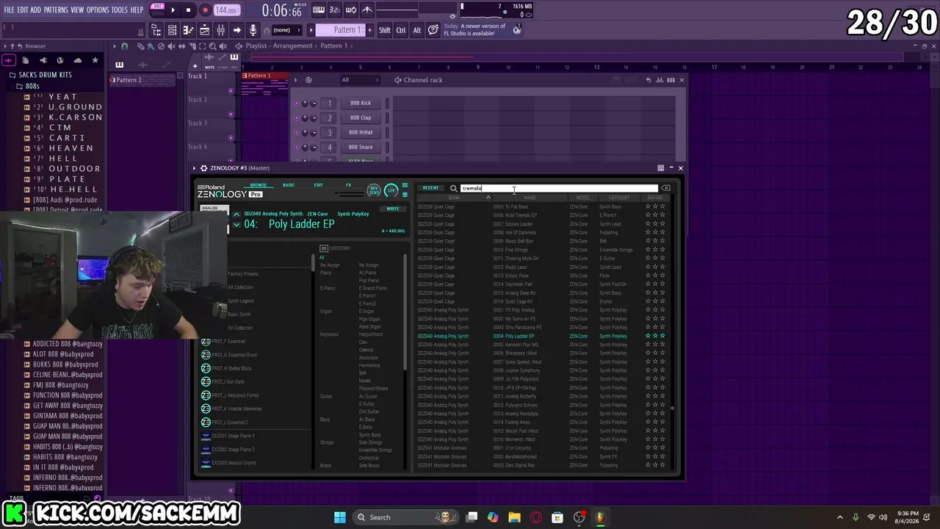Collapse the SACKS DRUM KITS folder

coord(45,75)
